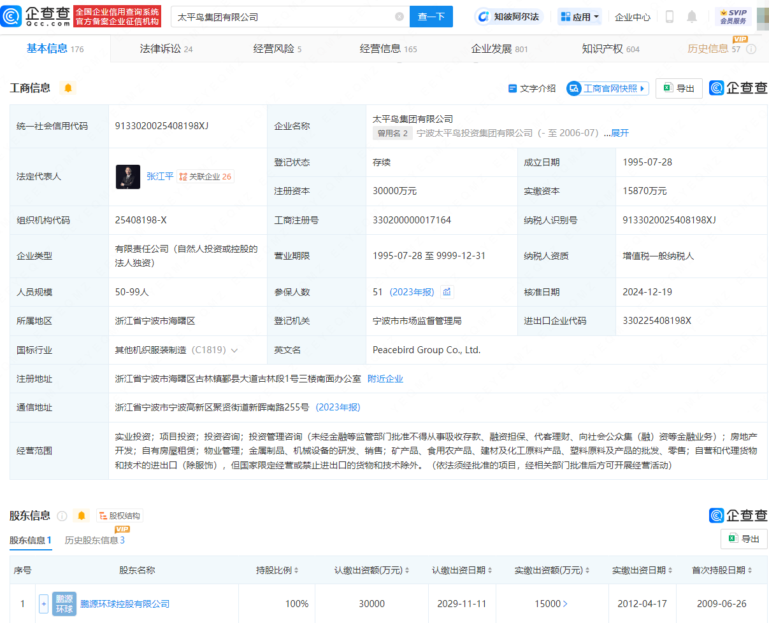Switch to 经营信息 tab
The image size is (769, 623).
(388, 49)
